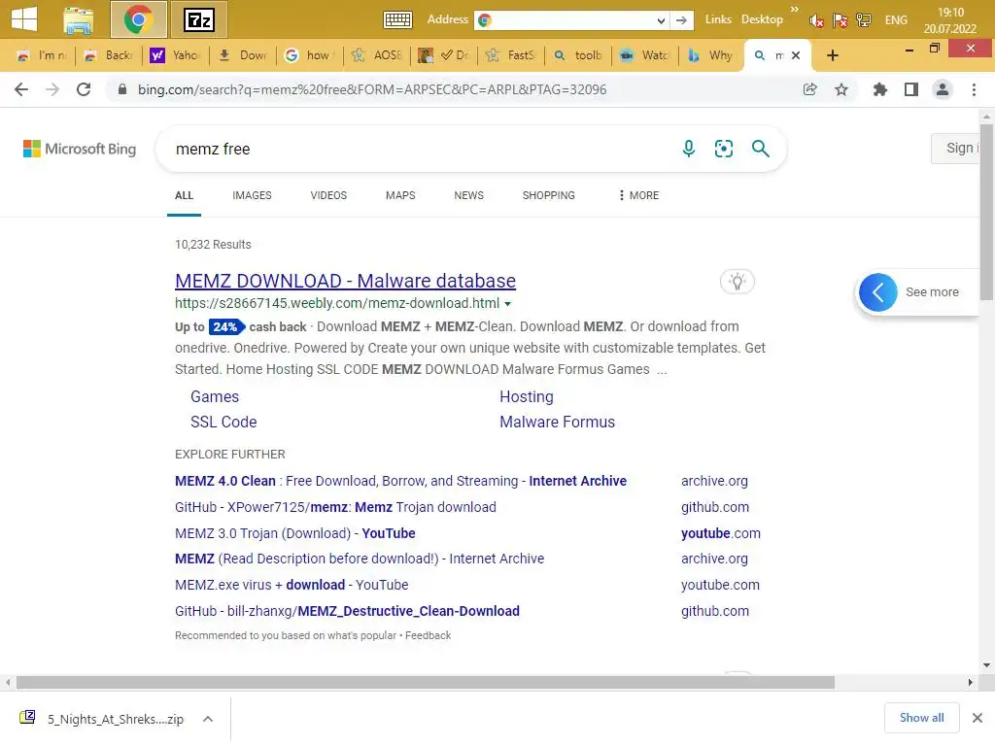Image resolution: width=995 pixels, height=746 pixels.
Task: Open the Malware Formus sitelink
Action: pos(557,422)
